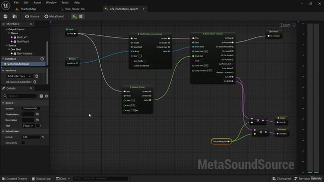The width and height of the screenshot is (324, 182).
Task: Click the Display Name localization flag icon
Action: point(37,114)
